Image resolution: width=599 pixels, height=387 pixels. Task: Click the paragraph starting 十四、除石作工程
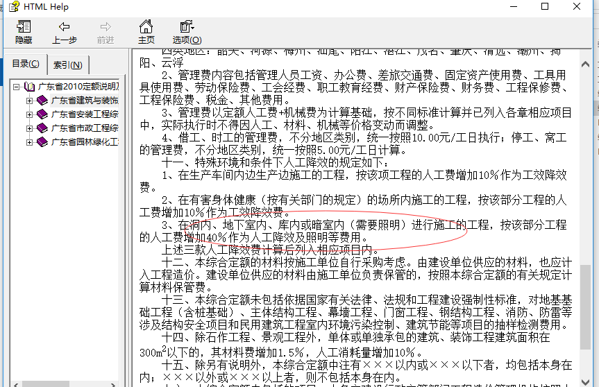pos(344,345)
